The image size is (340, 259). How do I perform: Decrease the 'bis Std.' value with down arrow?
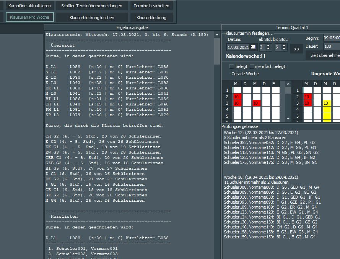pyautogui.click(x=284, y=49)
